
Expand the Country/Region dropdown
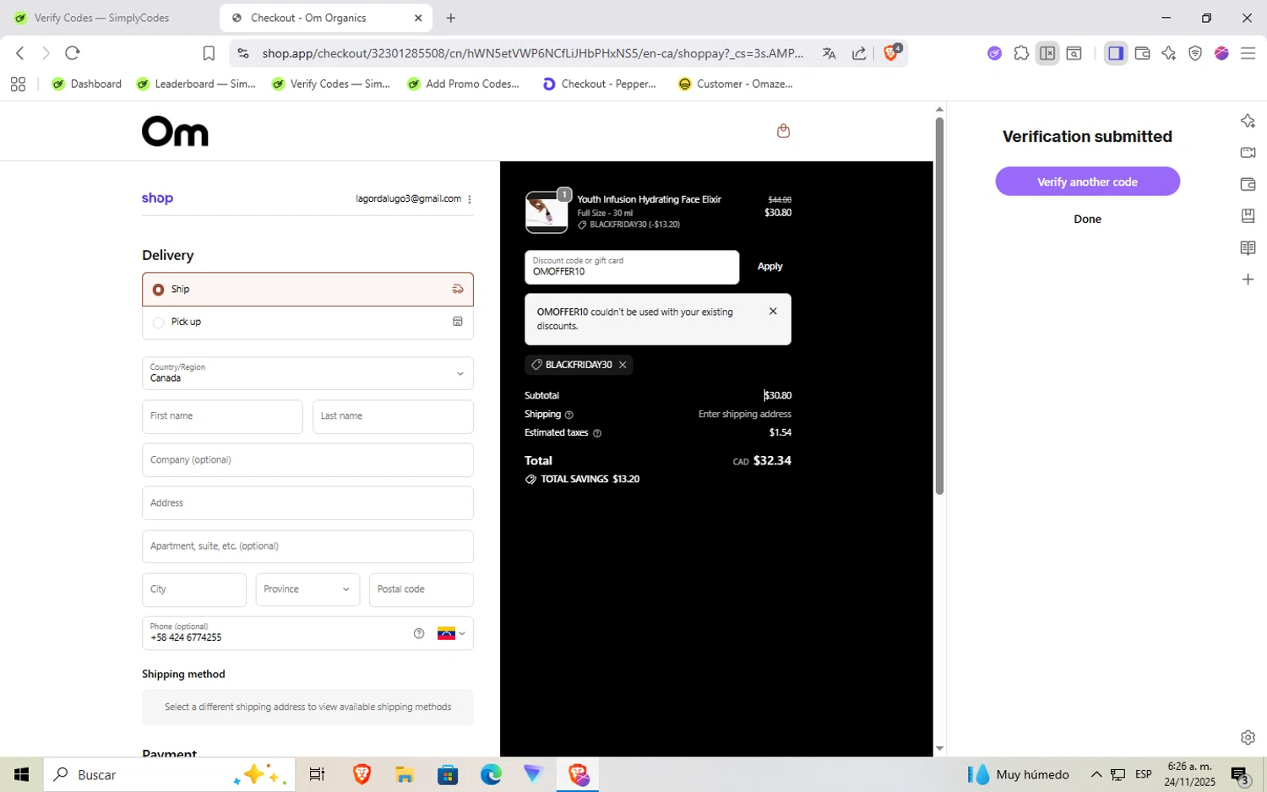pos(307,373)
